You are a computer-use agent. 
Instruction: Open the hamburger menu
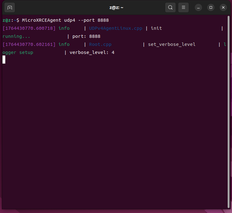click(x=183, y=7)
